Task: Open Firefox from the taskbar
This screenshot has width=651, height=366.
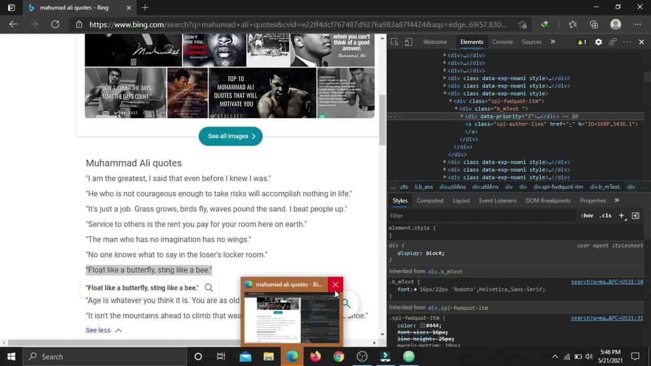Action: [x=315, y=357]
